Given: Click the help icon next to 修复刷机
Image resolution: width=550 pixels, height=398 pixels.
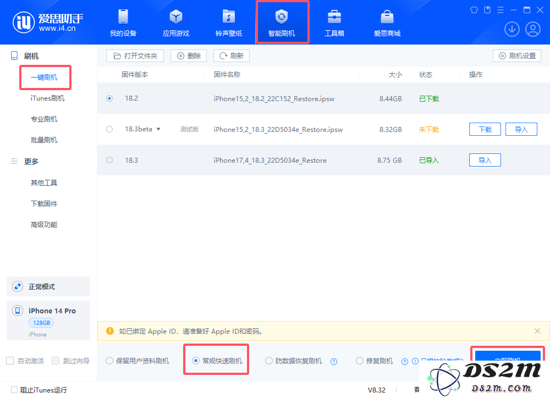Looking at the screenshot, I should (x=405, y=362).
